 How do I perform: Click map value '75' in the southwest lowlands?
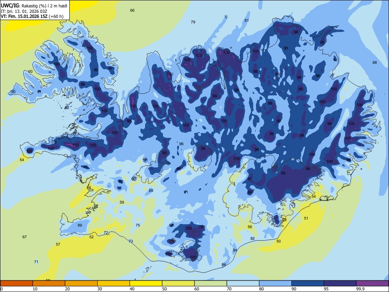coord(138,225)
